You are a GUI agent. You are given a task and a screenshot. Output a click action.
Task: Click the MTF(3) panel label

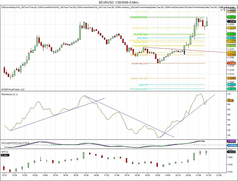click(x=5, y=152)
